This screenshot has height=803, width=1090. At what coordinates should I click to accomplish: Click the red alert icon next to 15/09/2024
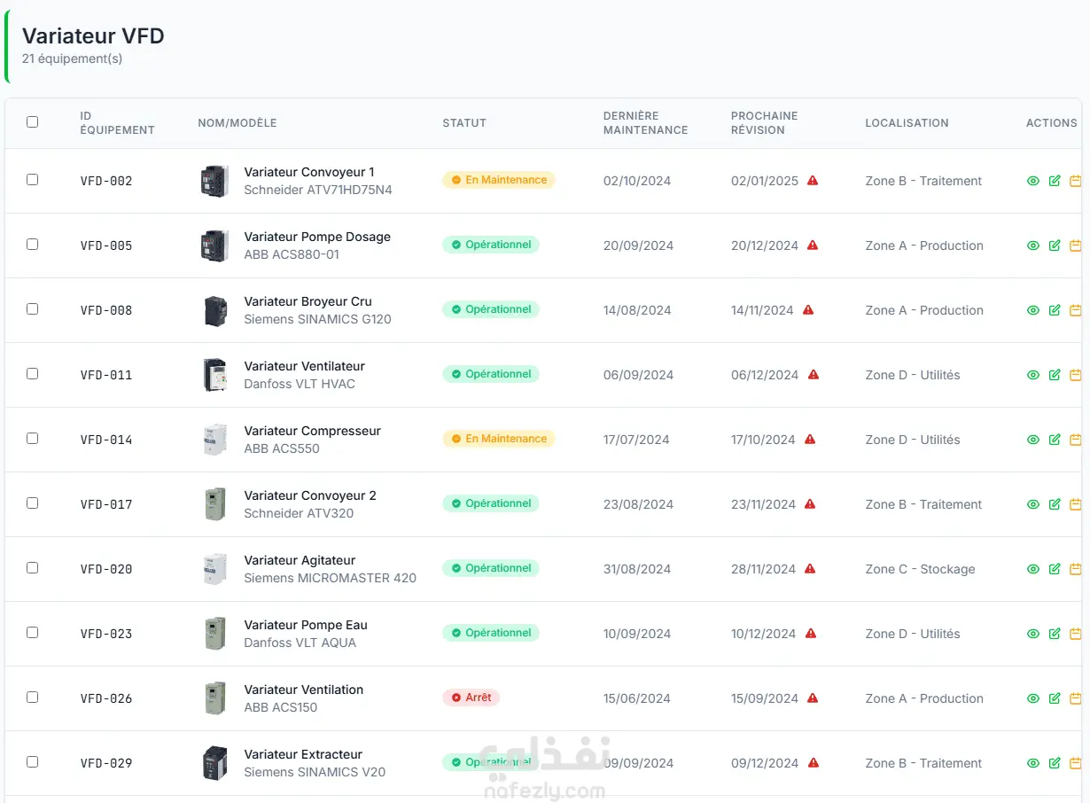[x=813, y=698]
